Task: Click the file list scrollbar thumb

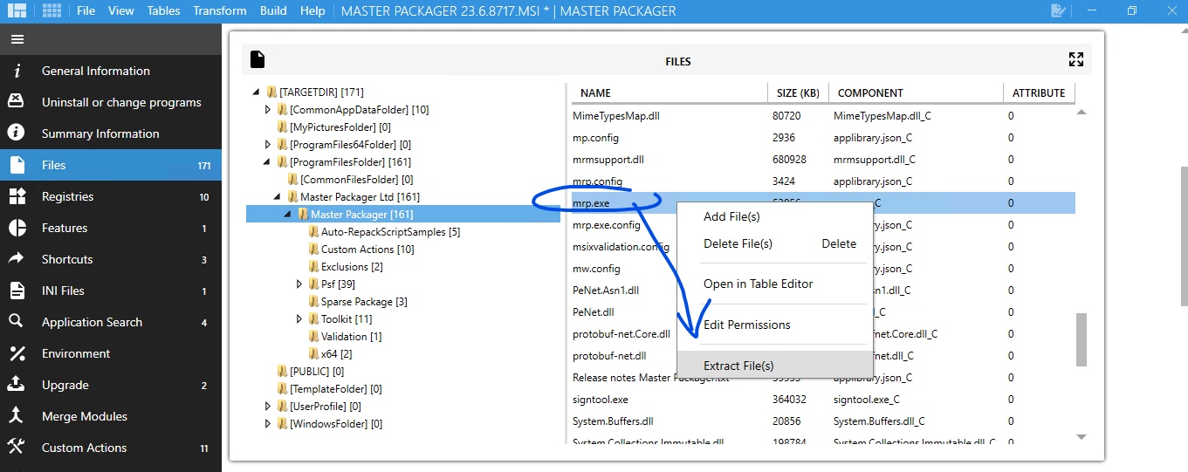Action: [1081, 339]
